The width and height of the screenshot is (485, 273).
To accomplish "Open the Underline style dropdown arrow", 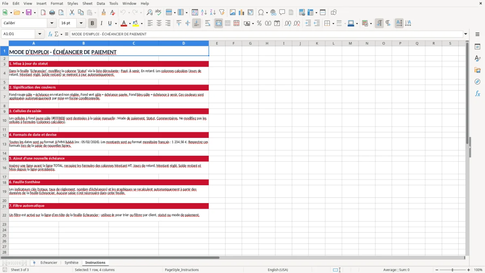I will [116, 23].
